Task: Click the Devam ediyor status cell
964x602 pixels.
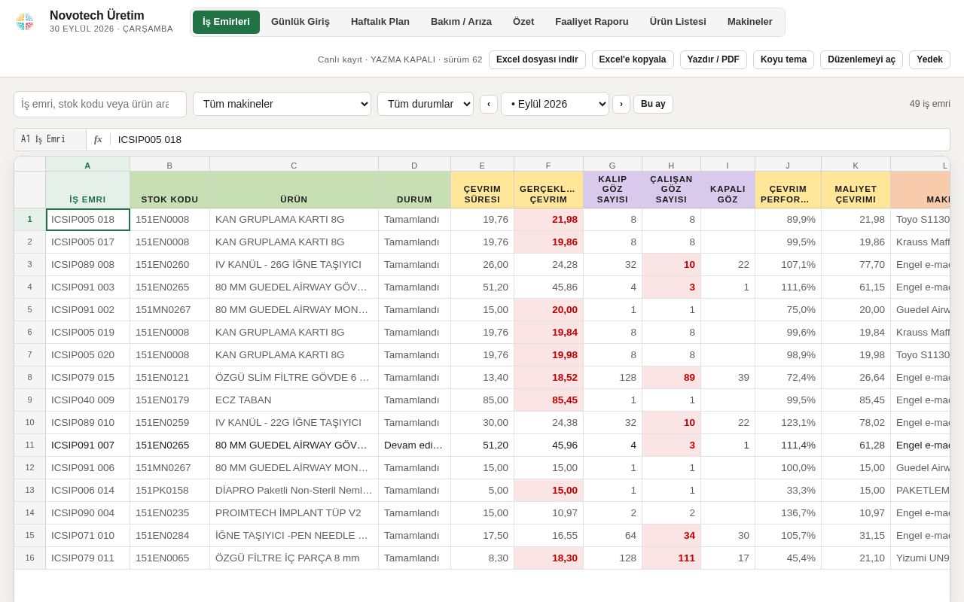Action: coord(414,445)
